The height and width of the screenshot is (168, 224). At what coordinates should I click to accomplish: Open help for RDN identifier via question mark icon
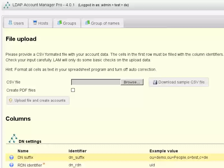[11, 165]
